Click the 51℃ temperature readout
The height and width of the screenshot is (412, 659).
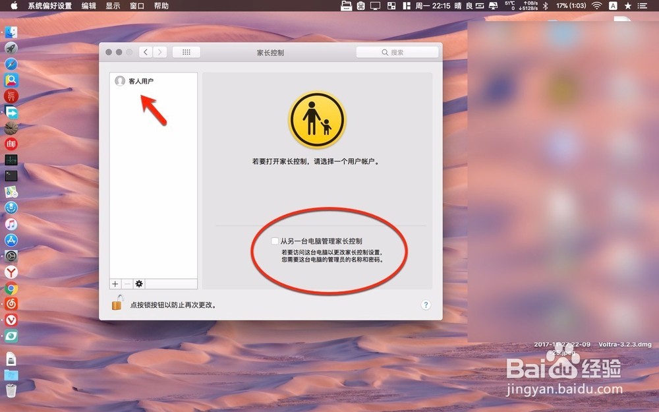(510, 5)
